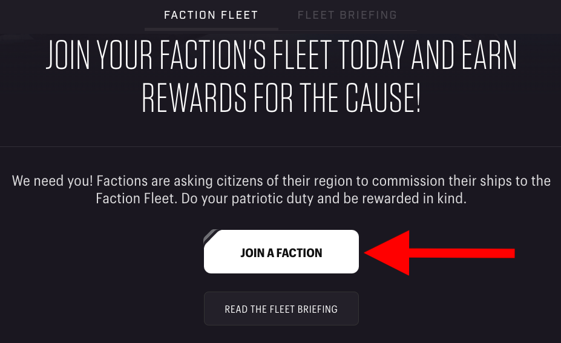Switch to the Fleet Briefing tab
Viewport: 561px width, 343px height.
(347, 15)
